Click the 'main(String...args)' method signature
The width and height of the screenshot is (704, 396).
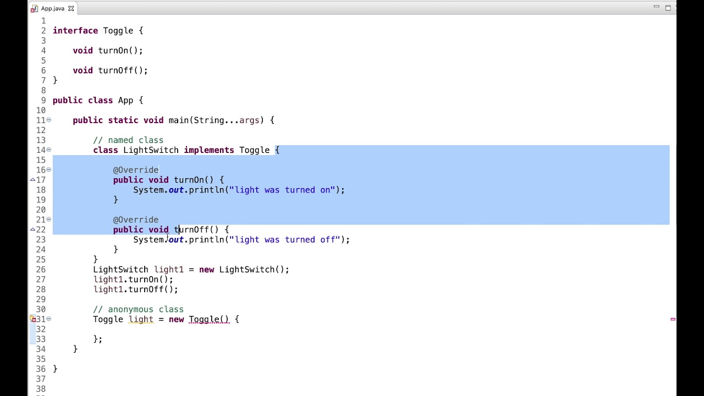pos(216,120)
